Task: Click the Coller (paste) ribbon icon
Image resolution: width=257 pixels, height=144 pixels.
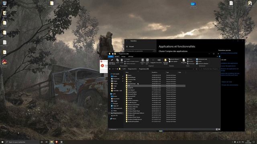Action: (x=122, y=60)
